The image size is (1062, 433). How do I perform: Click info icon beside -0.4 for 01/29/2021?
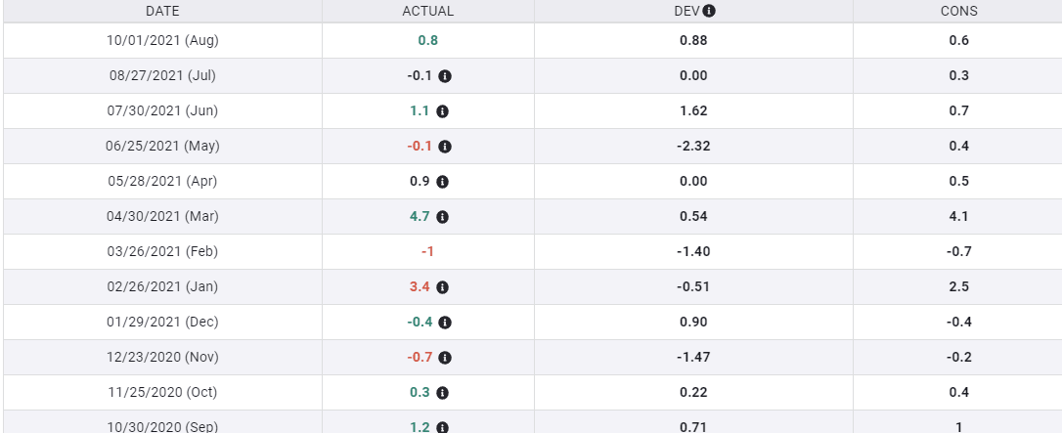[x=444, y=323]
